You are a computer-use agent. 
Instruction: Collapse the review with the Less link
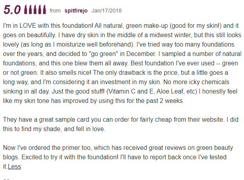(x=14, y=166)
